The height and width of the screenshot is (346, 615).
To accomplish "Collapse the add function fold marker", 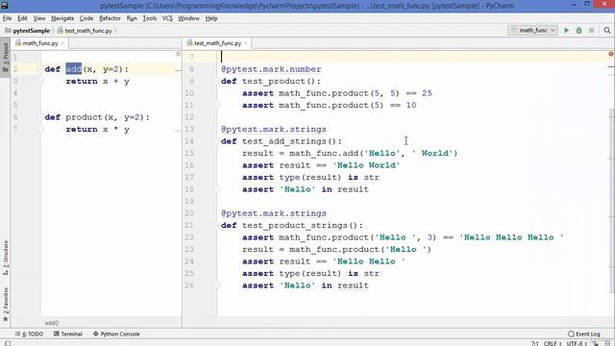I will pyautogui.click(x=40, y=69).
